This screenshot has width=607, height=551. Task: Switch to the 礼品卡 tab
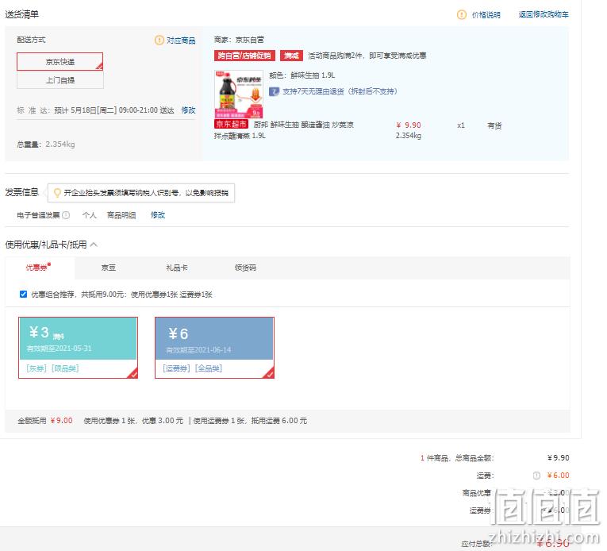176,268
